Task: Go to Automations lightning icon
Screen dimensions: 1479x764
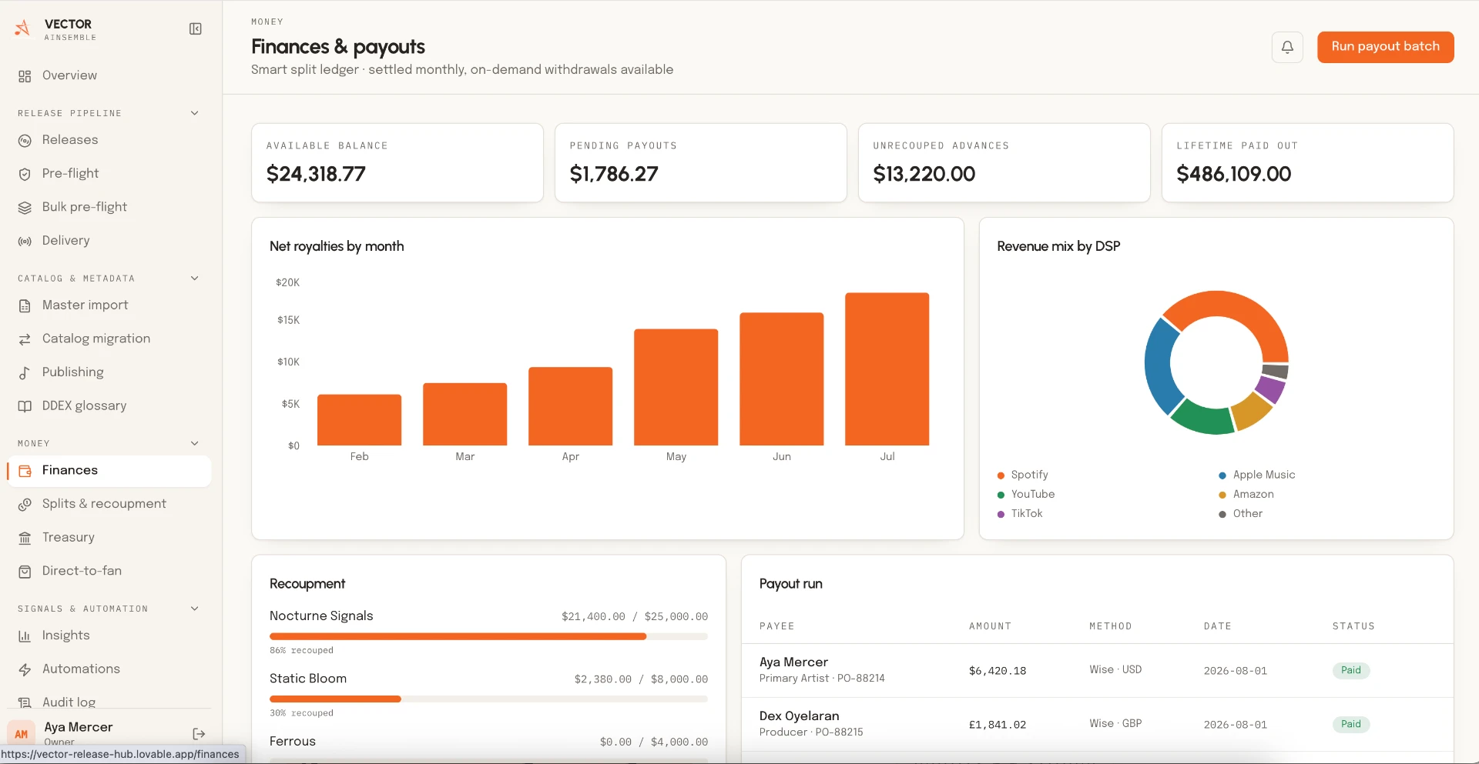Action: point(25,669)
